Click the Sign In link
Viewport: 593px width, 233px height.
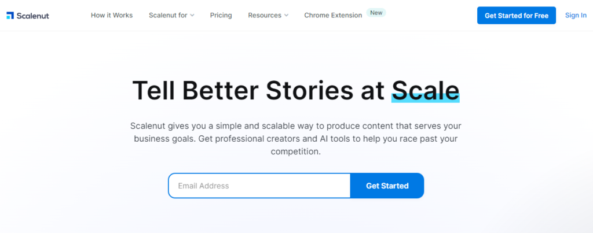point(576,15)
